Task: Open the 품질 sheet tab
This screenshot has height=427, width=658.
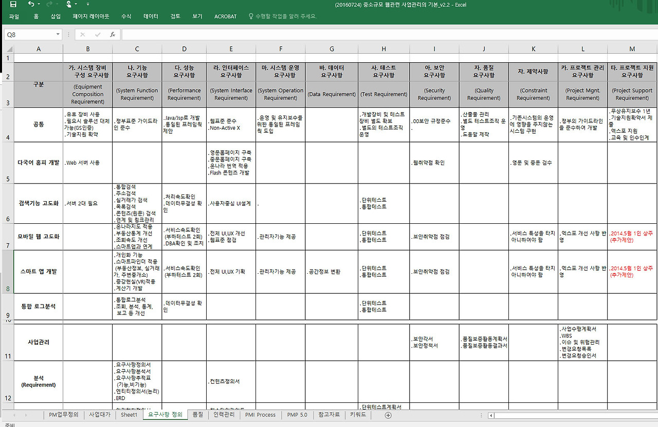Action: [197, 415]
